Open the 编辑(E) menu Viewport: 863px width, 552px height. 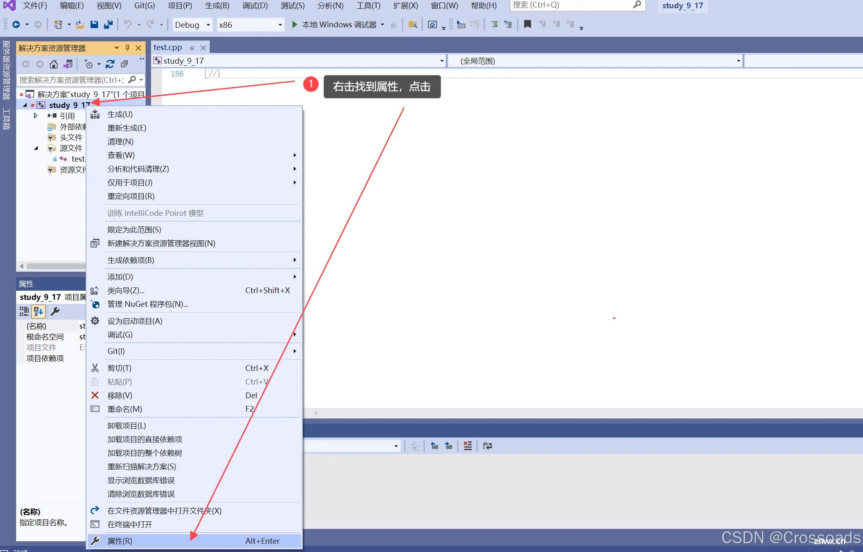(x=72, y=5)
